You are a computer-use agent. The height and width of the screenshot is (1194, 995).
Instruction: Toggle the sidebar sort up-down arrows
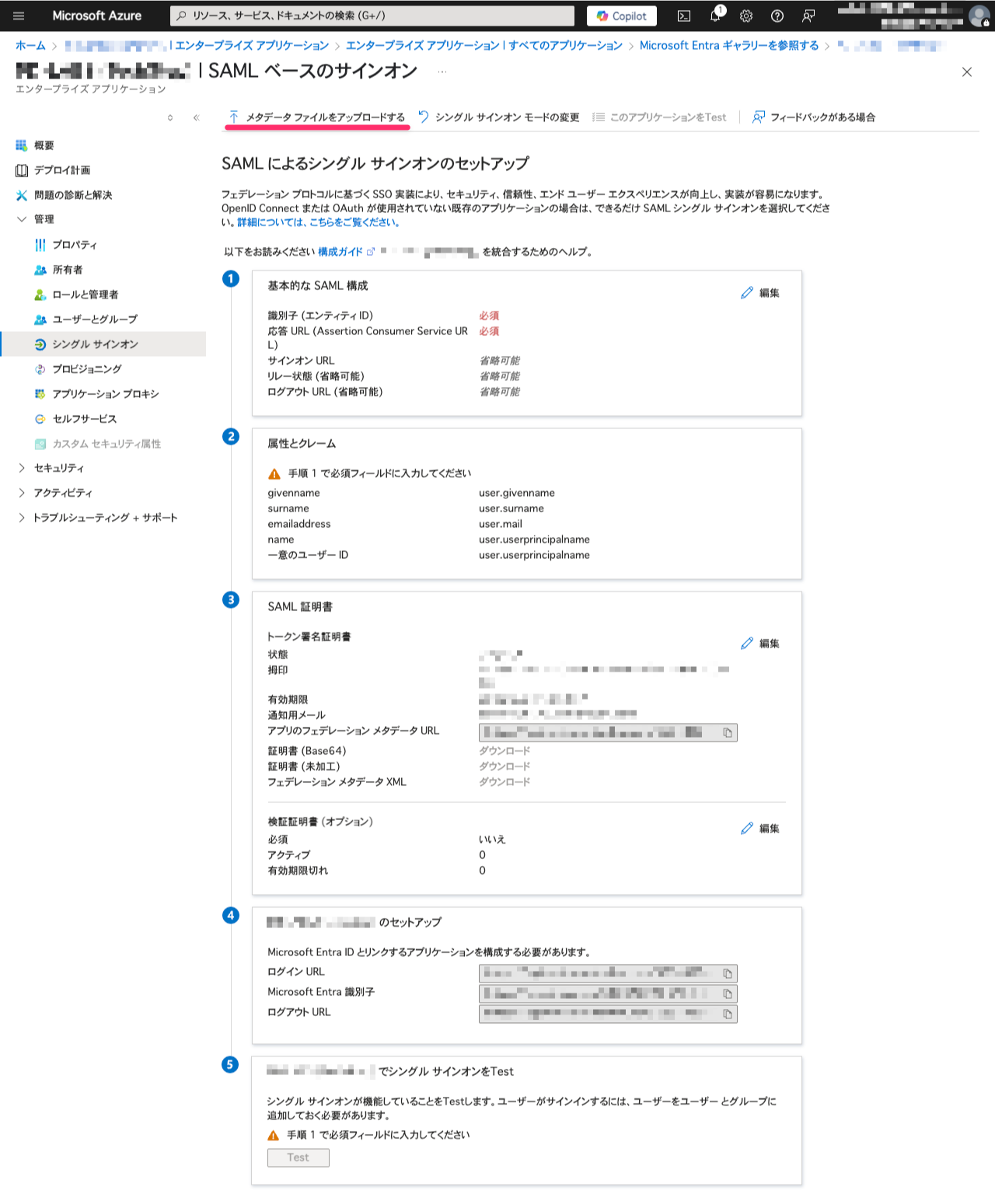[x=170, y=117]
